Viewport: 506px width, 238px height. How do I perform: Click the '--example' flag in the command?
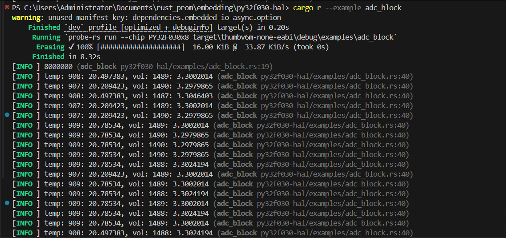click(343, 8)
